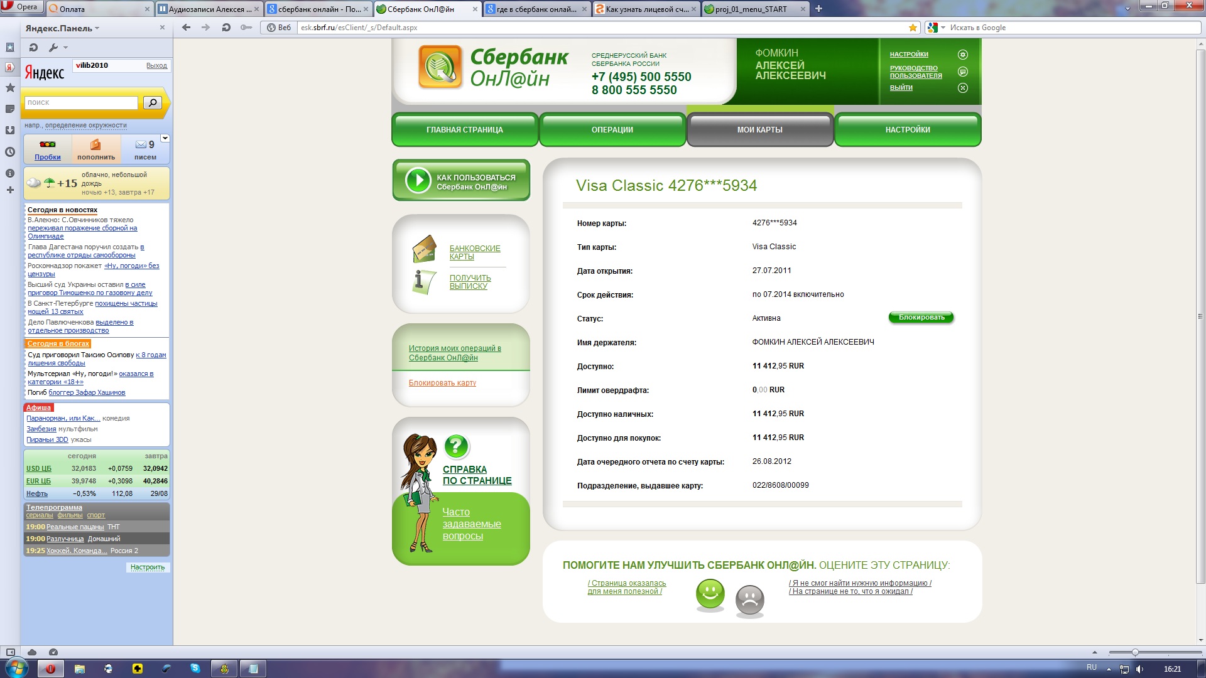Open a new tab with the plus button

(818, 9)
